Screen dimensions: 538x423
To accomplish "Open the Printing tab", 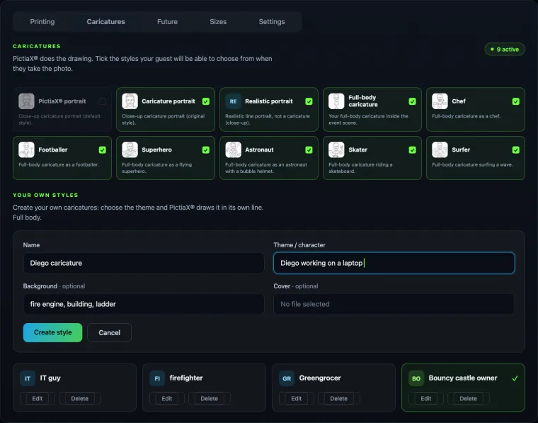I will (x=42, y=22).
